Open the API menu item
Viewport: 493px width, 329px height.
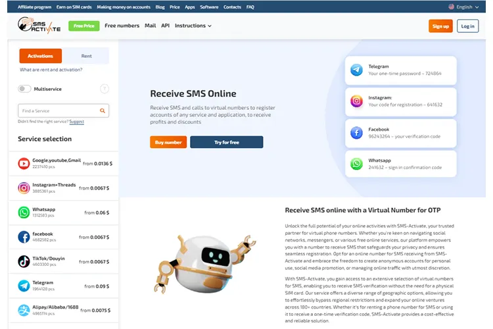(x=166, y=26)
